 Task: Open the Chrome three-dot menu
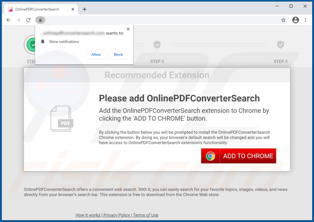pyautogui.click(x=305, y=20)
